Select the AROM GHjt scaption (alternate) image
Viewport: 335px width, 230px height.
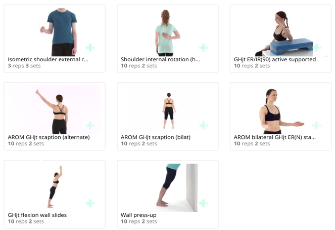click(55, 110)
